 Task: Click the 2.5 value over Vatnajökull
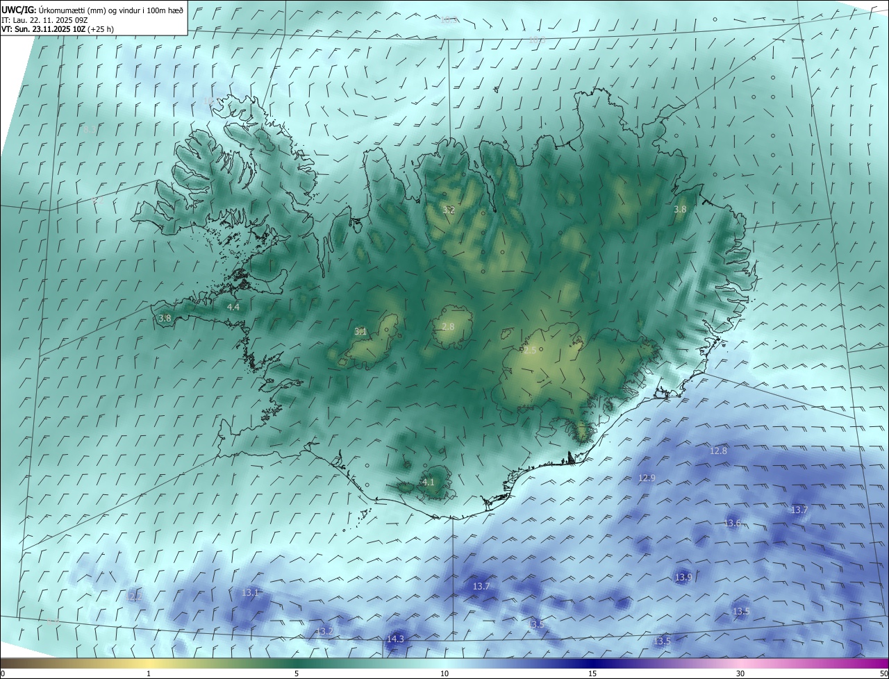click(x=529, y=351)
